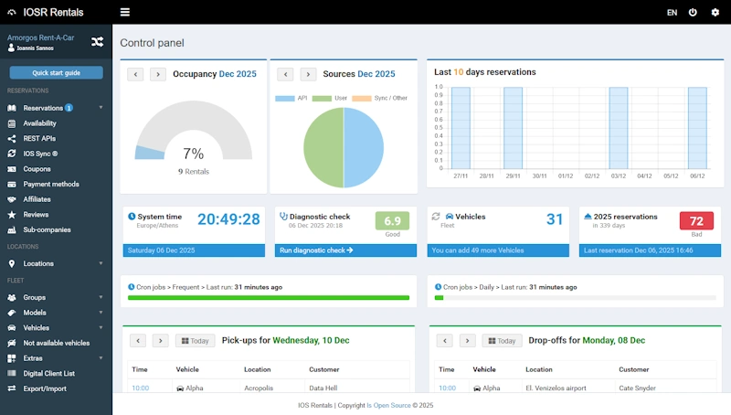Open IOS Sync from the sidebar
The height and width of the screenshot is (415, 731).
[40, 154]
